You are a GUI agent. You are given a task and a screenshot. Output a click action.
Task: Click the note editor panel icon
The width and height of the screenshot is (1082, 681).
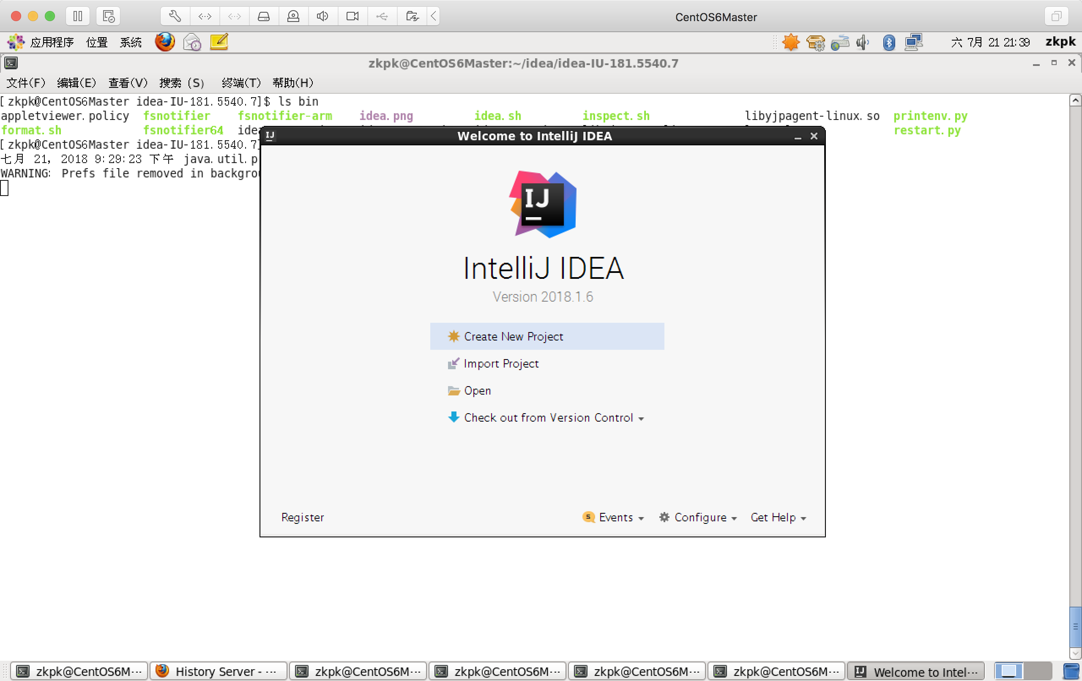click(x=219, y=42)
